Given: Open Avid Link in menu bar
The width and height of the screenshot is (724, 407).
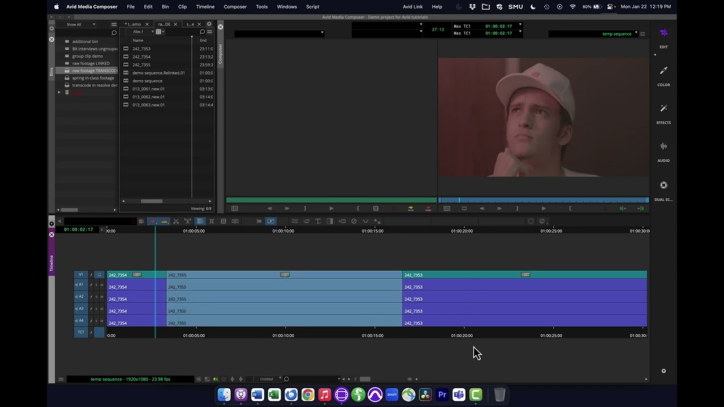Looking at the screenshot, I should [x=412, y=7].
